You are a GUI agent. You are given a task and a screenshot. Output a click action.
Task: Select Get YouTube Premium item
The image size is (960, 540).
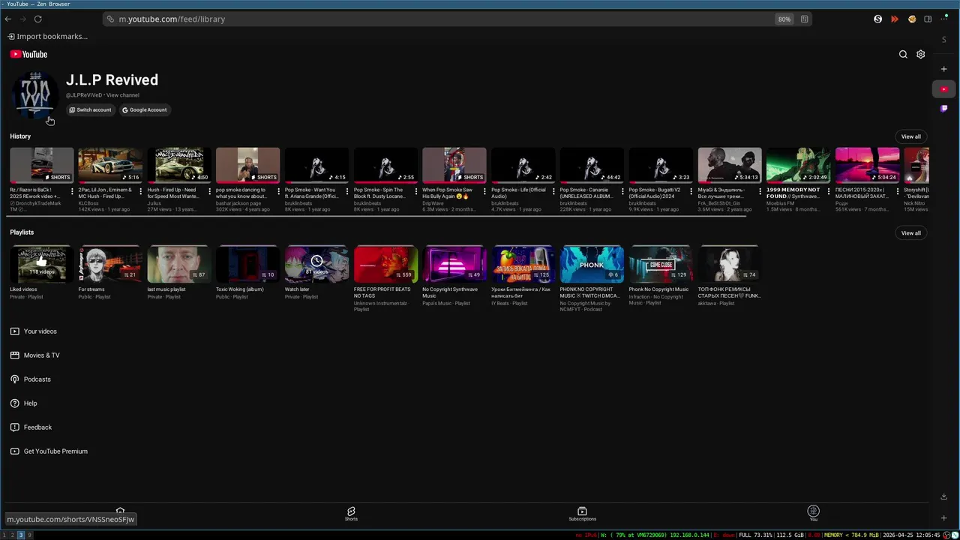click(49, 451)
